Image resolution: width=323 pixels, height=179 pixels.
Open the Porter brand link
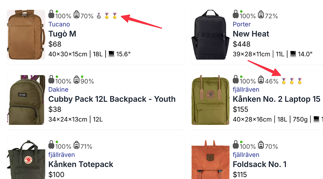point(242,24)
